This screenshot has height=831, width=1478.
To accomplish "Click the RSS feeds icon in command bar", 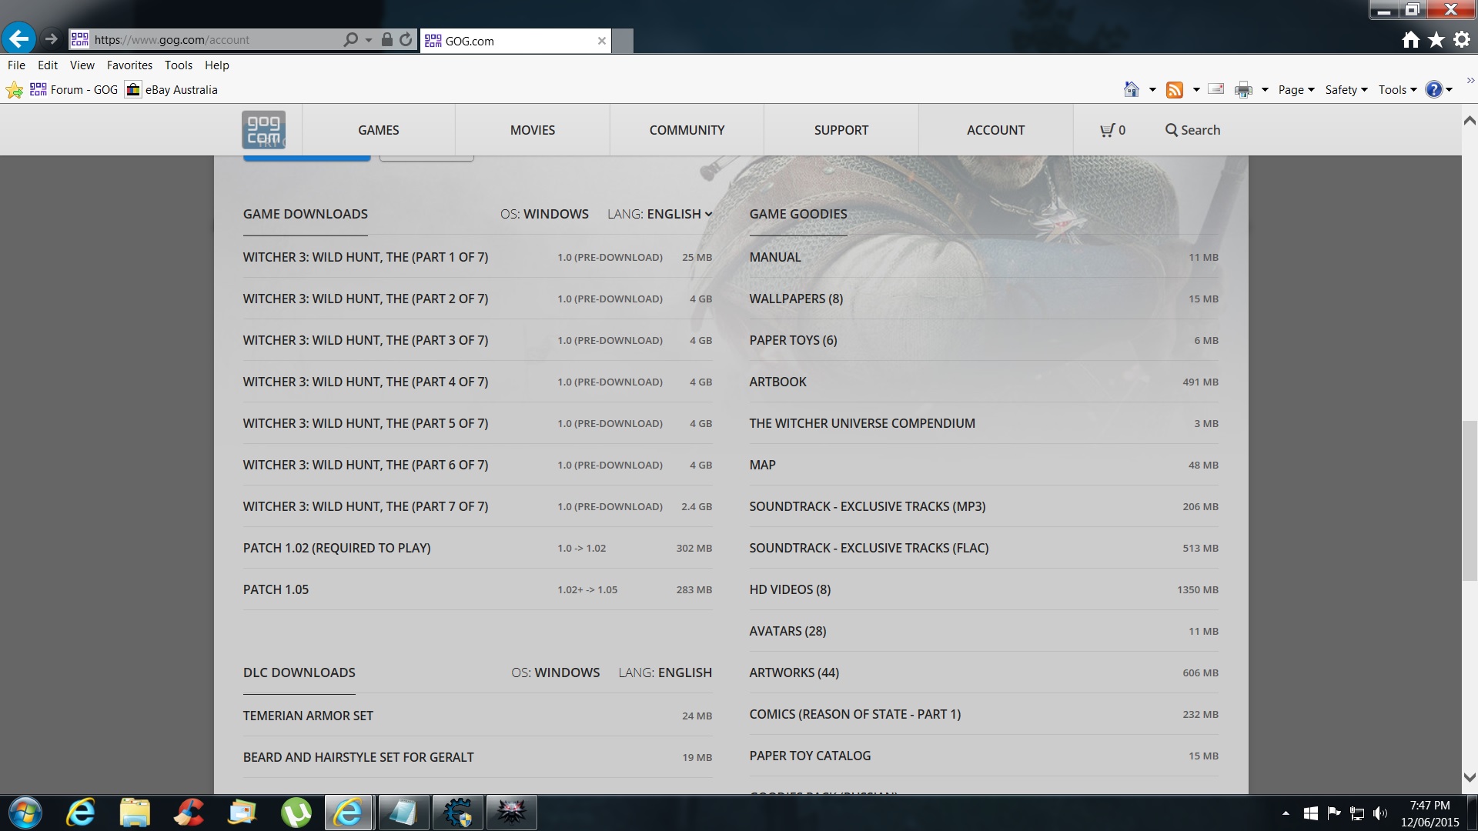I will coord(1174,90).
